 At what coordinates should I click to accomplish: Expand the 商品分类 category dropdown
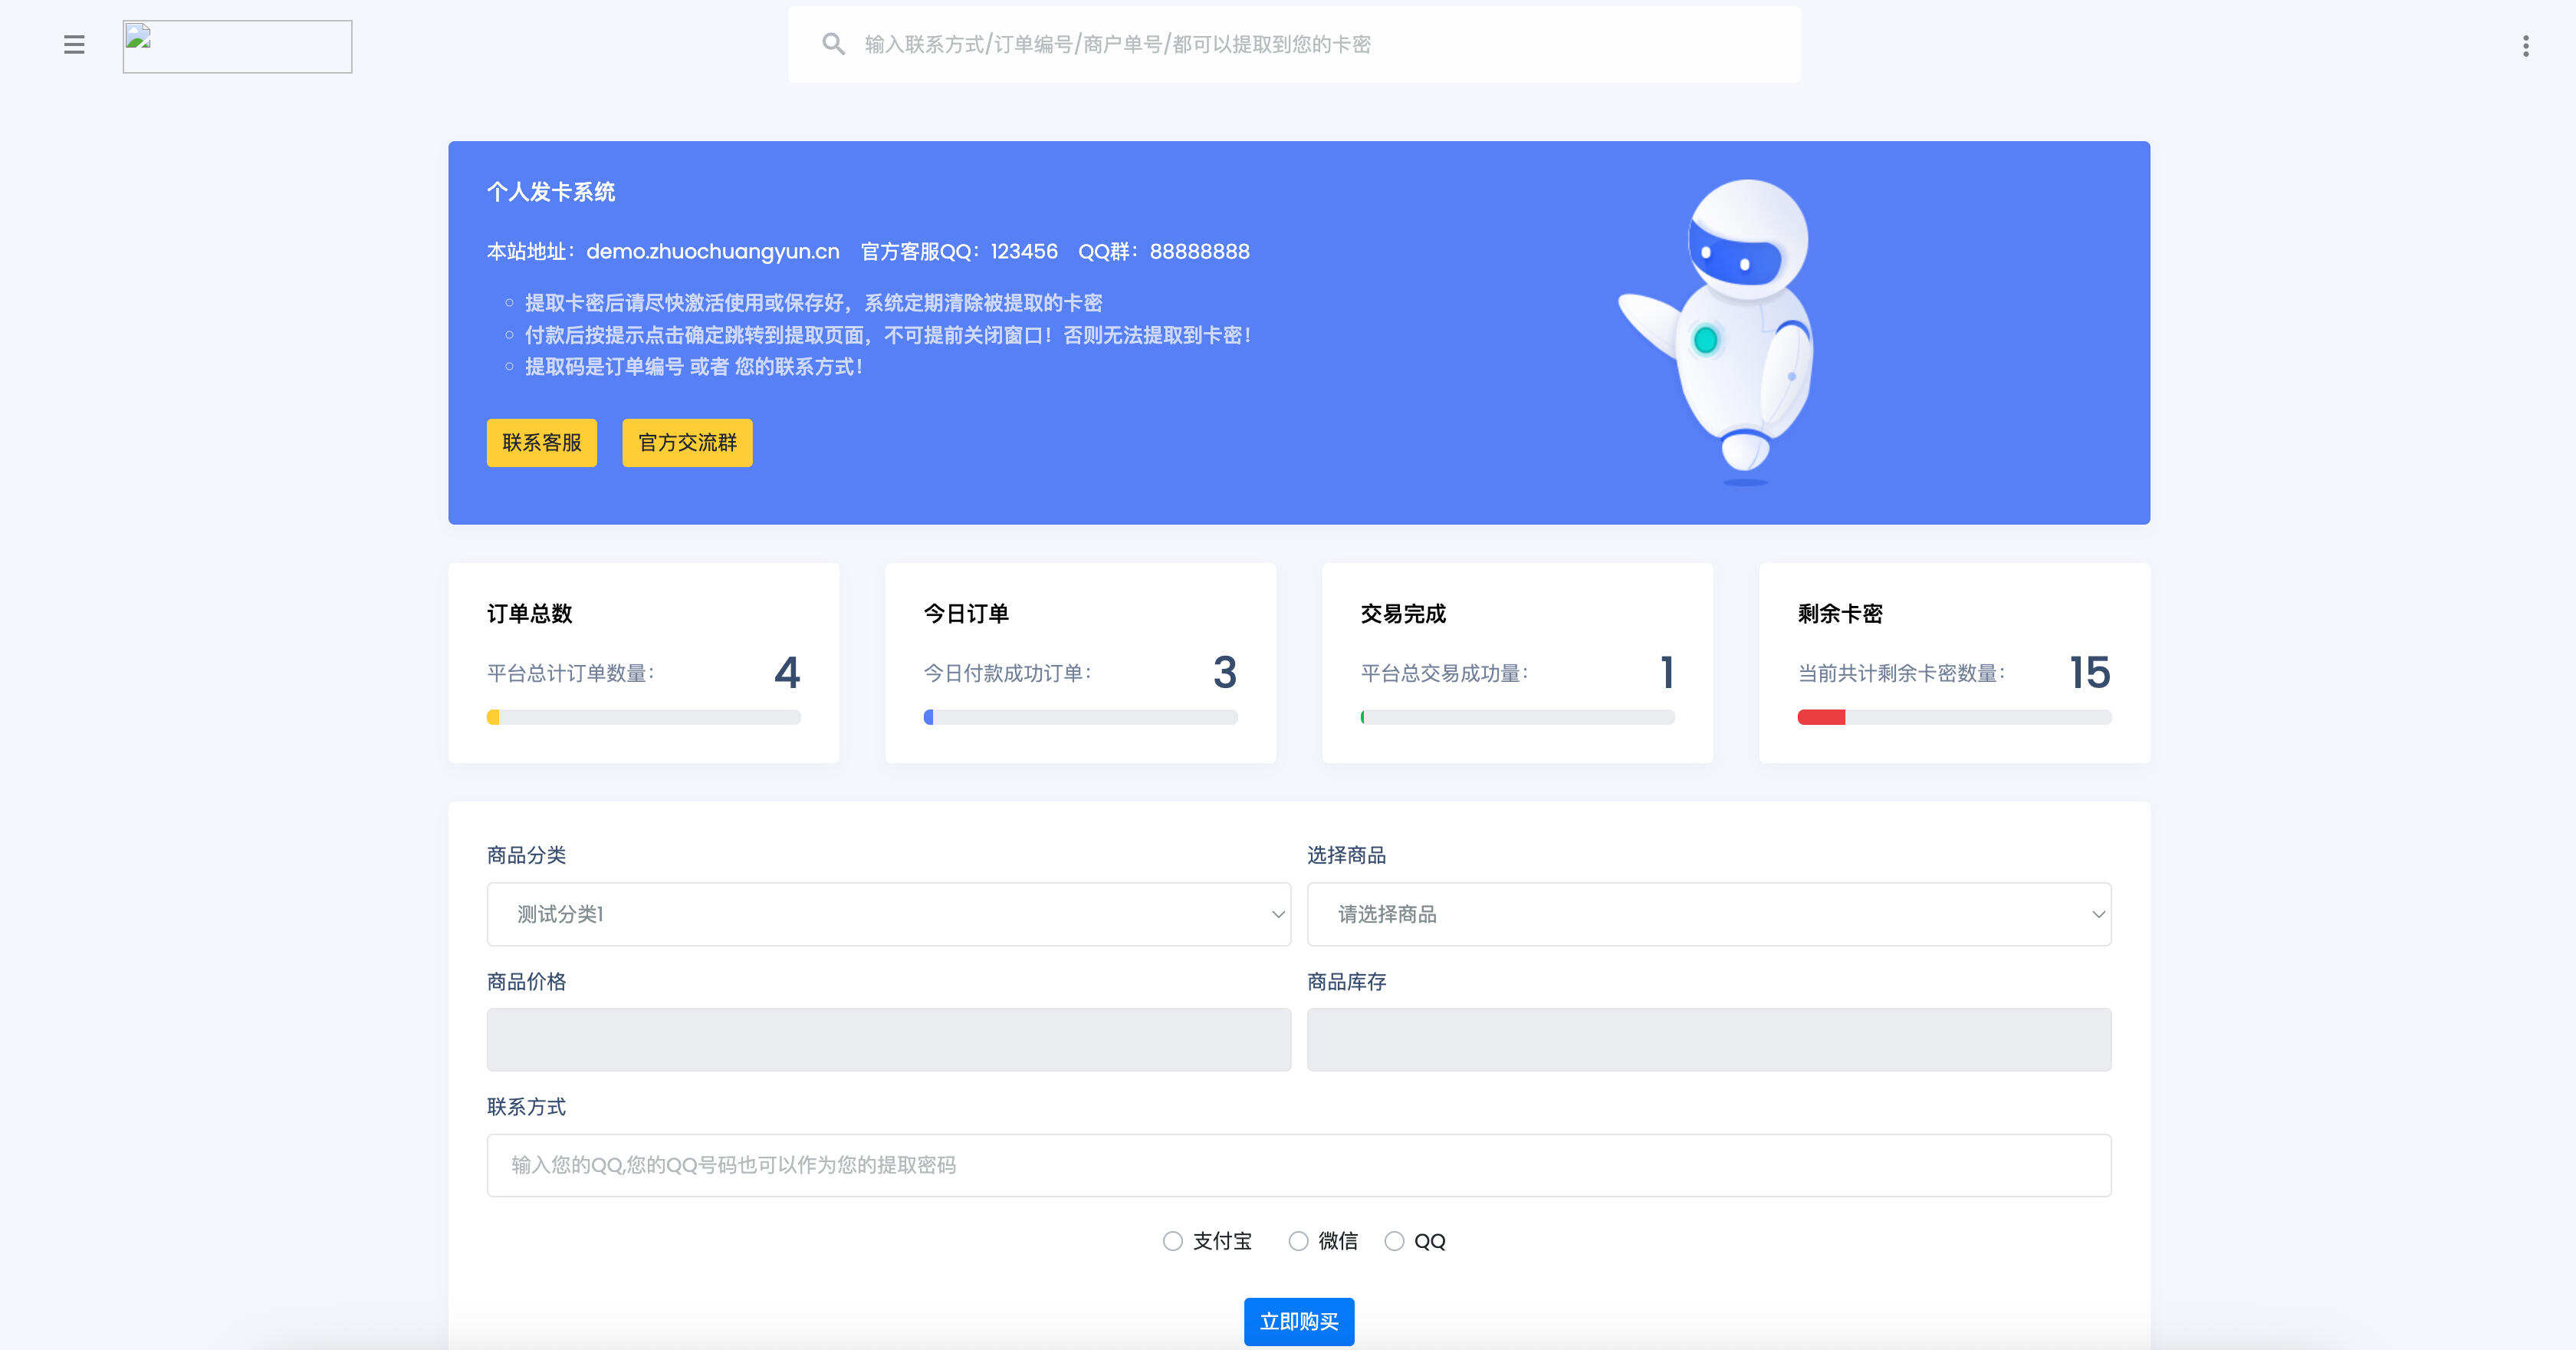click(x=888, y=914)
